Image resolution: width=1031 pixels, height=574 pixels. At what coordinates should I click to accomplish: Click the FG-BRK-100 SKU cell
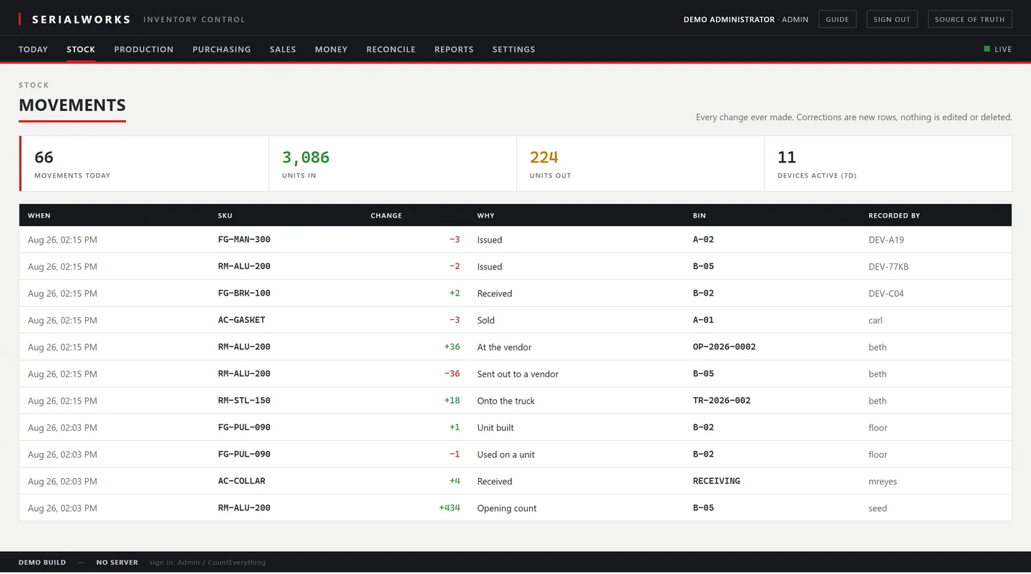pyautogui.click(x=244, y=293)
